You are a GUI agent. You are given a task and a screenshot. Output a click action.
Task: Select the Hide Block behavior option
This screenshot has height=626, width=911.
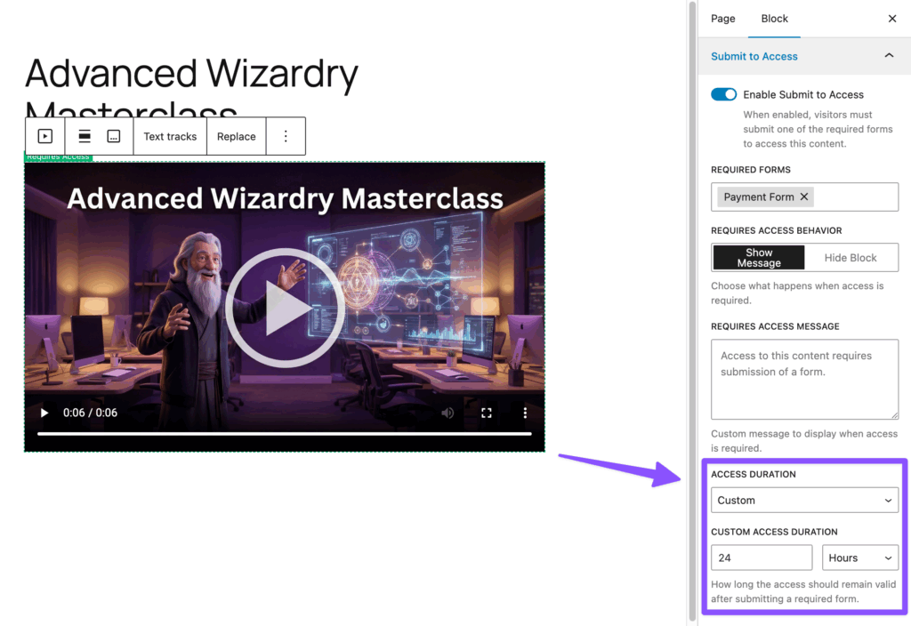click(851, 258)
